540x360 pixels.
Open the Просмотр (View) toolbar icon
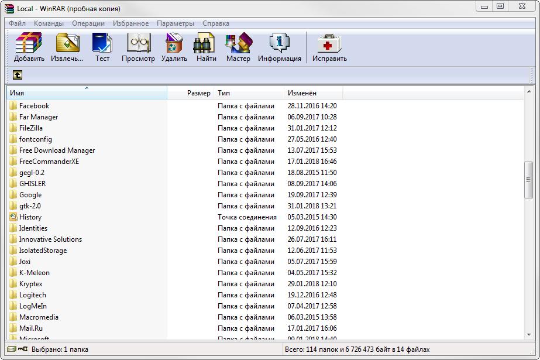click(x=139, y=43)
